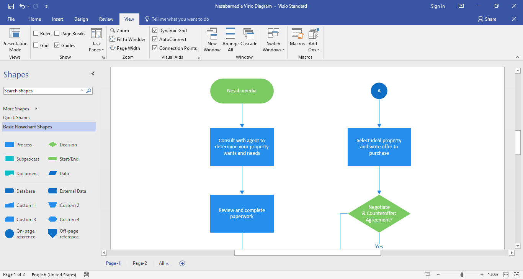This screenshot has width=523, height=279.
Task: Pick the Database shape from stencil
Action: (x=10, y=191)
